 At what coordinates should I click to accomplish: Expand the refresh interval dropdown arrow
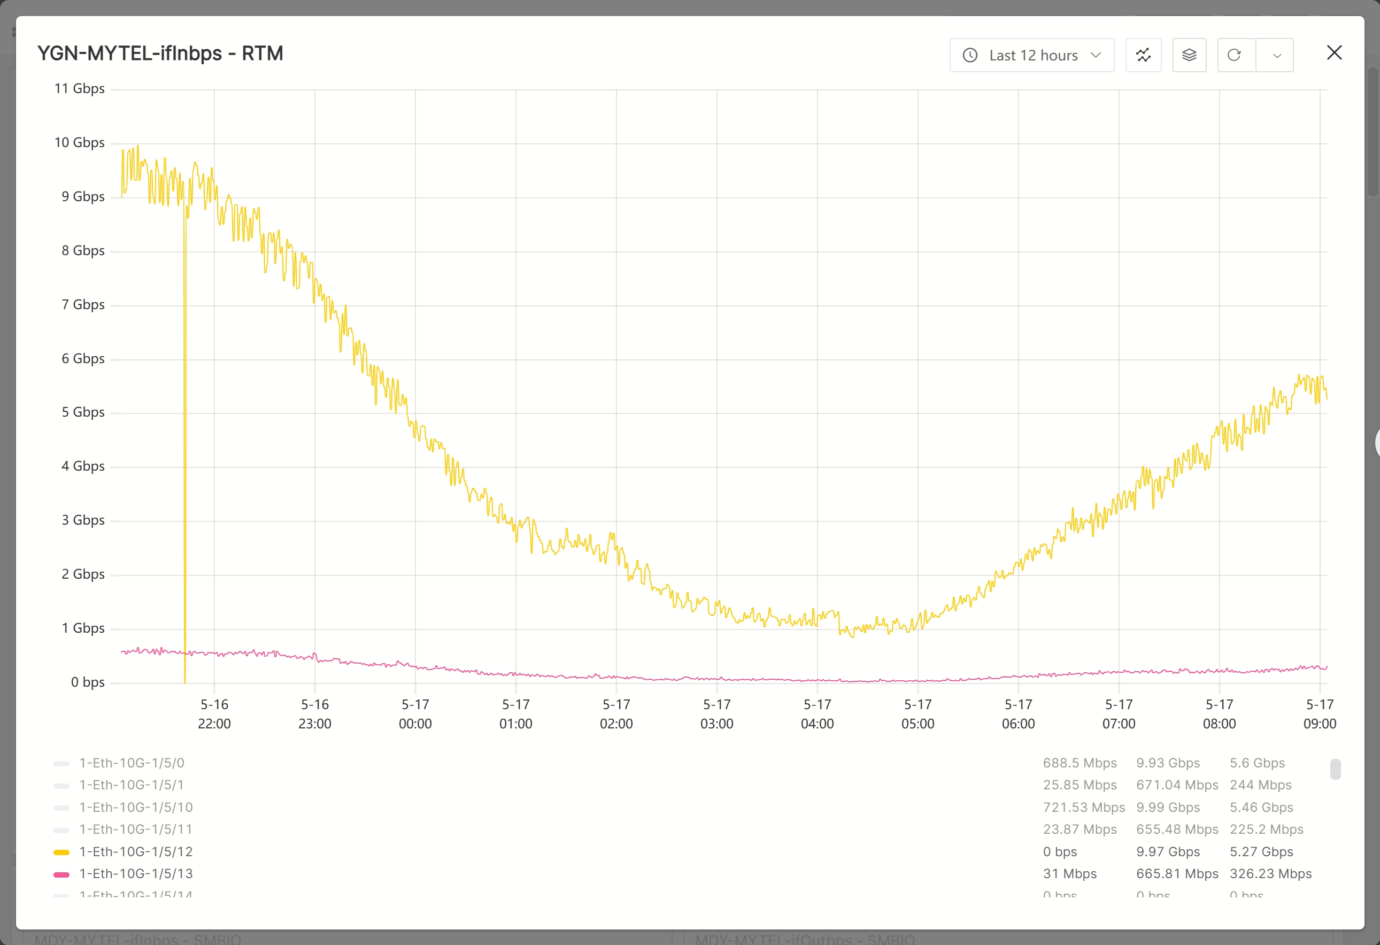[x=1276, y=55]
